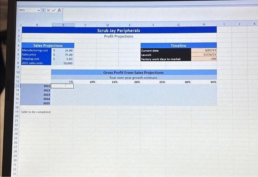Select Gross Profit From Sales Projections heading
The width and height of the screenshot is (258, 177).
[134, 72]
